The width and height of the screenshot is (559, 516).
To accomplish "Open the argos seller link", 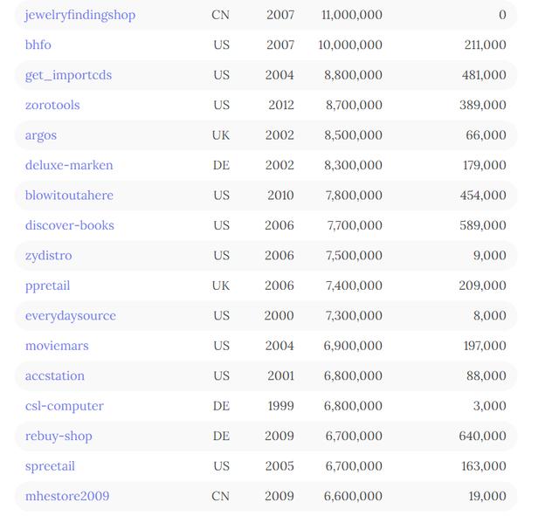I will tap(41, 136).
